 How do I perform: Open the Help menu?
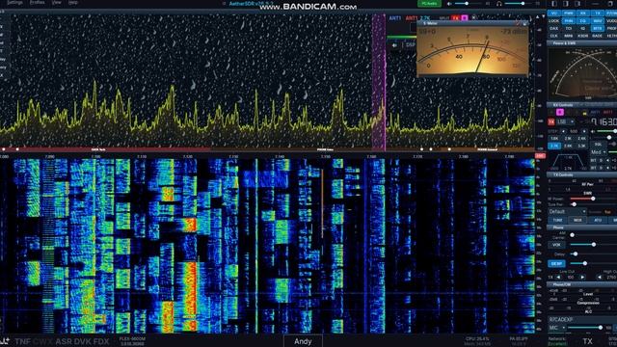pyautogui.click(x=73, y=2)
